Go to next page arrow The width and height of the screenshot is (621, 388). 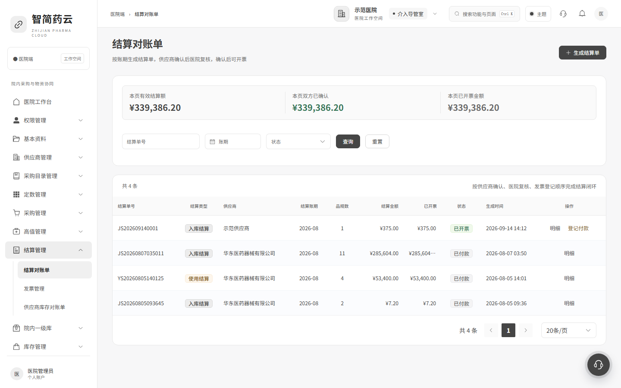click(526, 330)
